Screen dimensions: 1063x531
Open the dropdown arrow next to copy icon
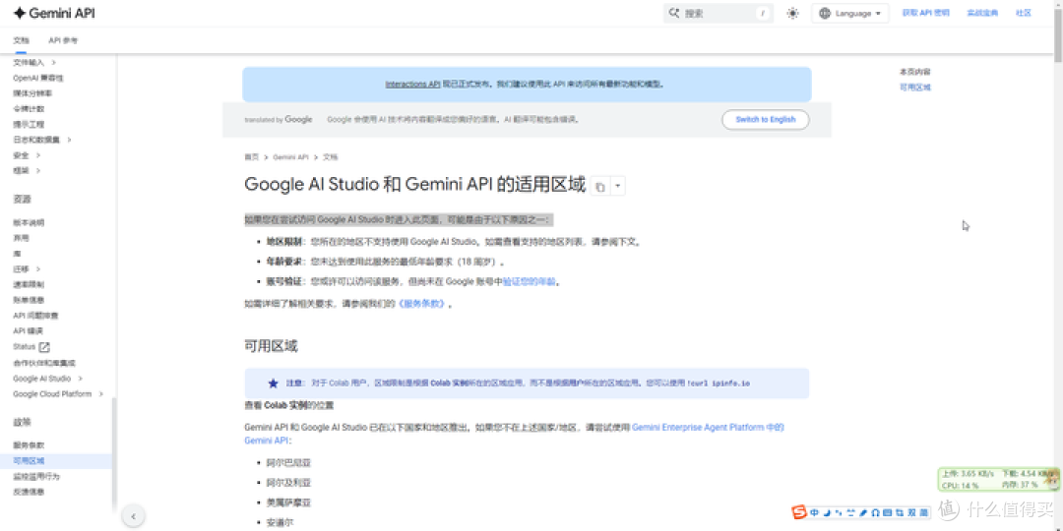tap(617, 186)
